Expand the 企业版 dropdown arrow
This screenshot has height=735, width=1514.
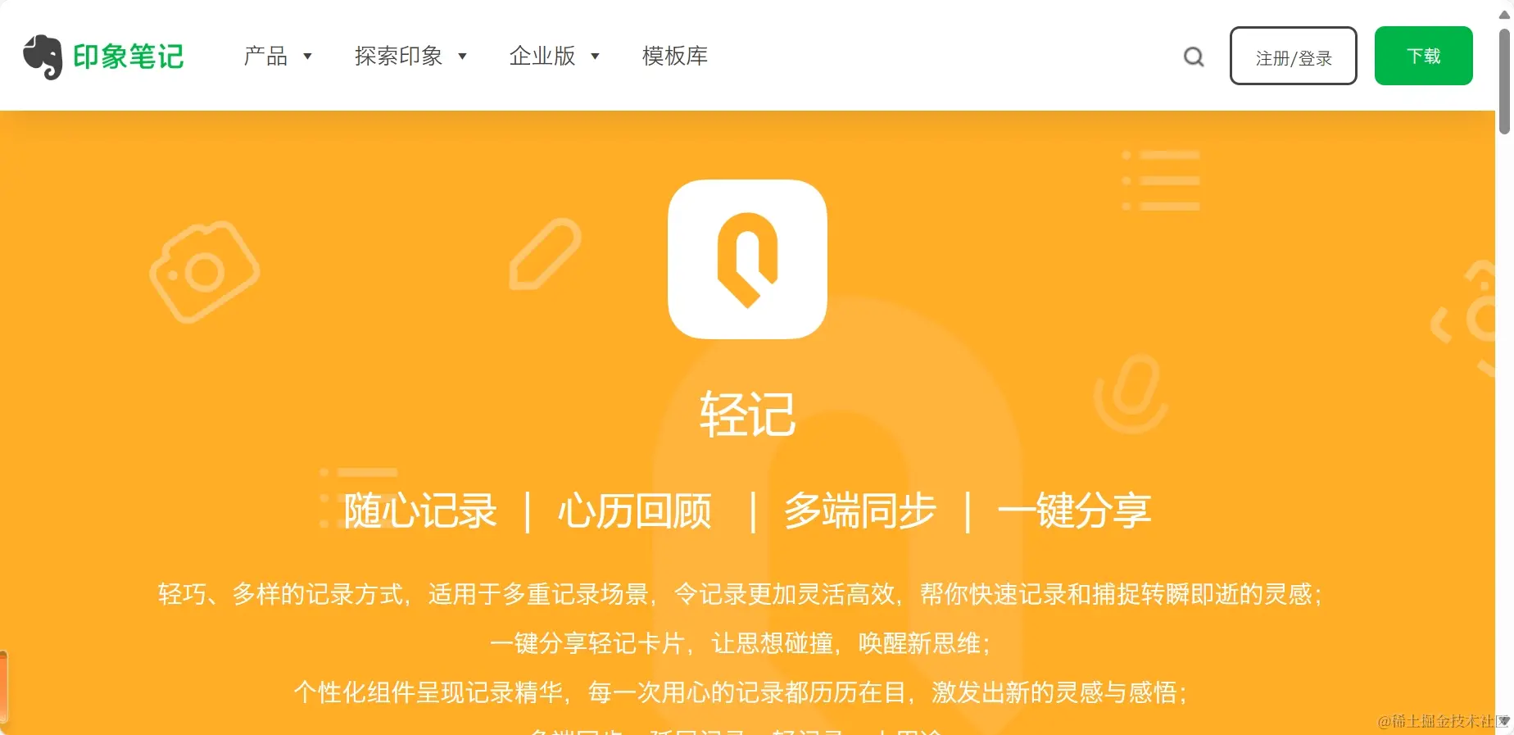pyautogui.click(x=596, y=57)
